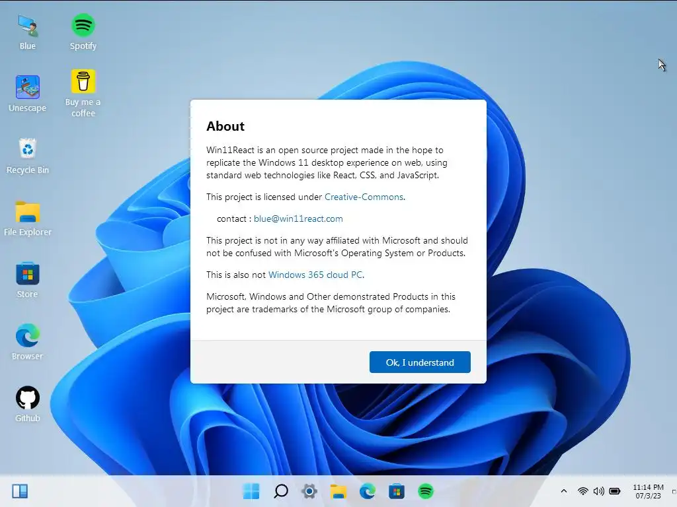Launch the Browser desktop shortcut
The height and width of the screenshot is (507, 677).
(x=28, y=343)
